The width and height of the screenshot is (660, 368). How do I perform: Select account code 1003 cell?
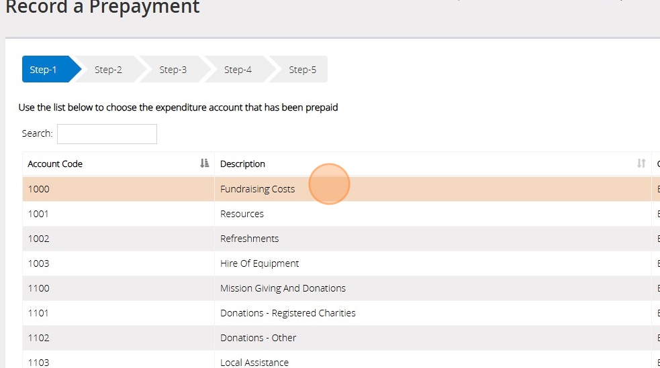tap(118, 263)
